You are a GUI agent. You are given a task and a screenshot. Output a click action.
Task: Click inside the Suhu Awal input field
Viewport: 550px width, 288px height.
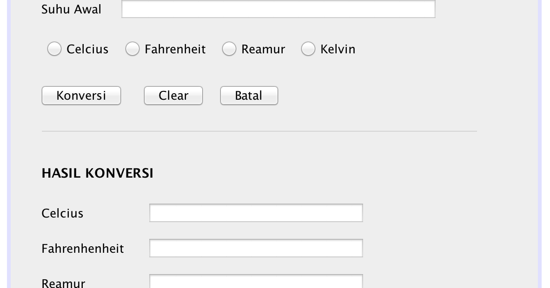coord(278,8)
